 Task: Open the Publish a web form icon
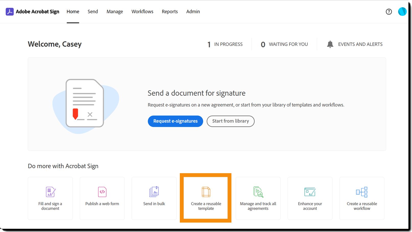tap(102, 192)
